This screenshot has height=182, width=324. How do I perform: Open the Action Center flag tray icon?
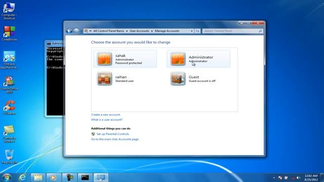[280, 177]
